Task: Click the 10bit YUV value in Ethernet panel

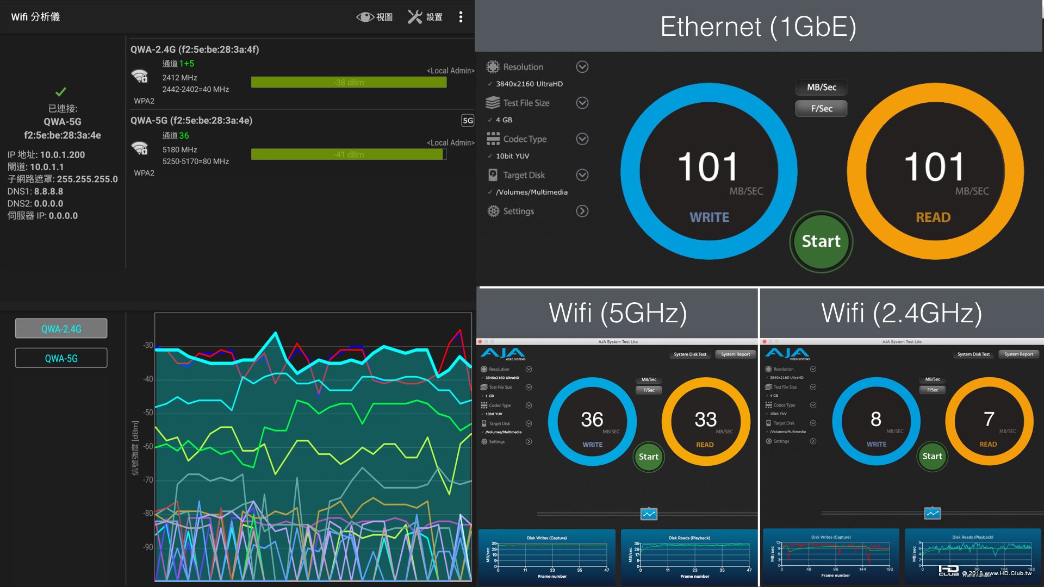Action: pos(512,156)
